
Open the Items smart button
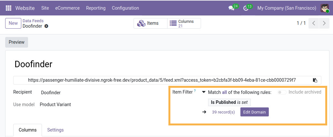pyautogui.click(x=150, y=23)
